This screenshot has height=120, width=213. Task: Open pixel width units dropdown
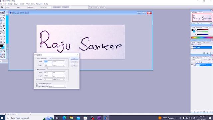[59, 62]
